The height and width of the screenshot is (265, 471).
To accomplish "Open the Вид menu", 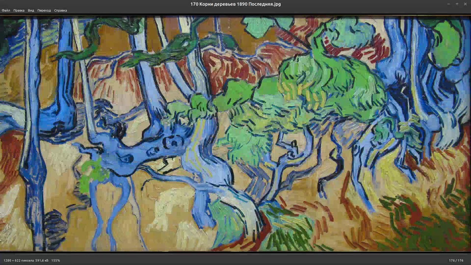I will click(x=31, y=10).
